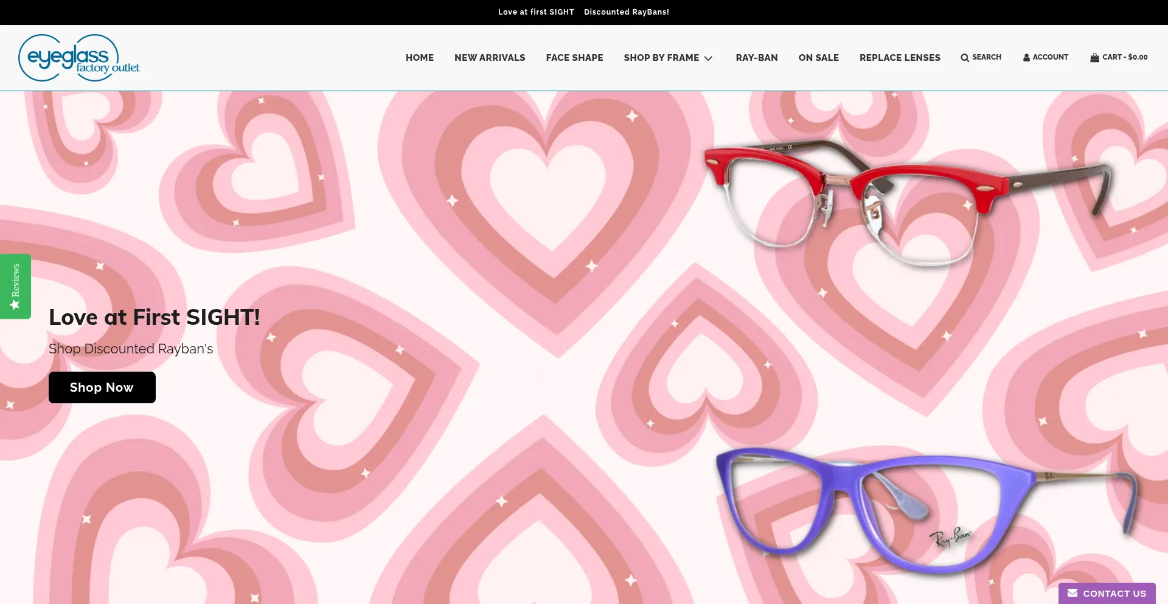Click the account person icon
Screen dimensions: 1168x604
pos(1026,58)
